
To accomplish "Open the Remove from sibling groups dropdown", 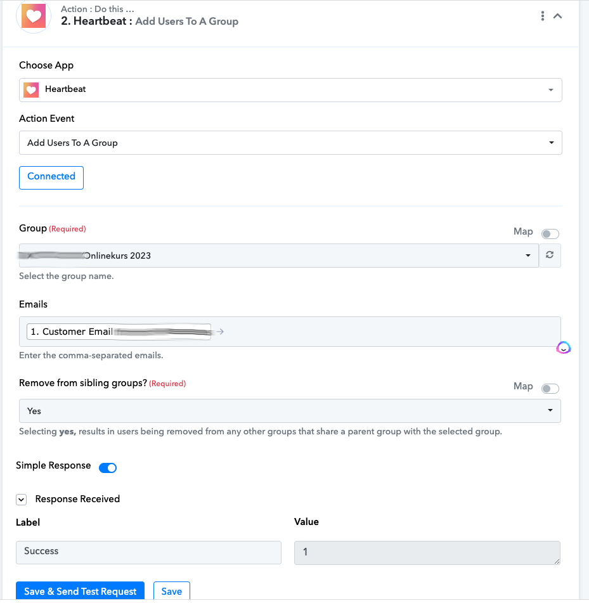I will point(290,411).
